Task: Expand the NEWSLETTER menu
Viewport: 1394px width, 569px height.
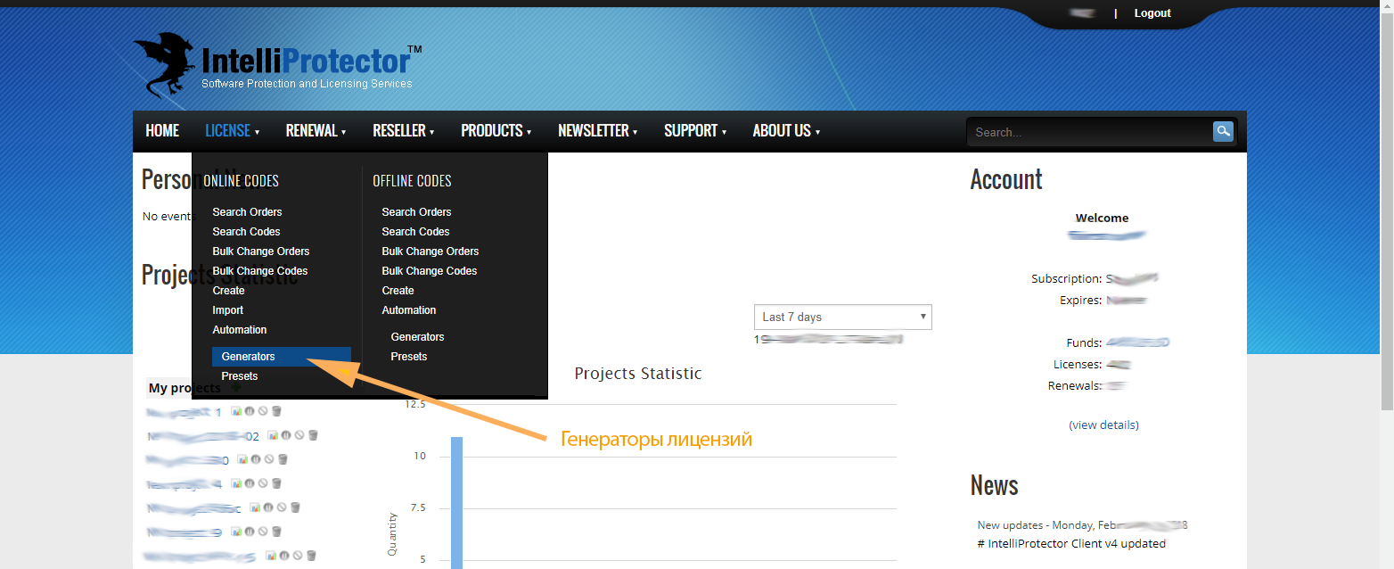Action: (x=597, y=131)
